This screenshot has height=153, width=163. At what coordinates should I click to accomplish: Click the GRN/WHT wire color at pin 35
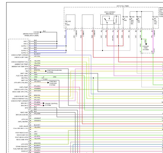(x=38, y=118)
